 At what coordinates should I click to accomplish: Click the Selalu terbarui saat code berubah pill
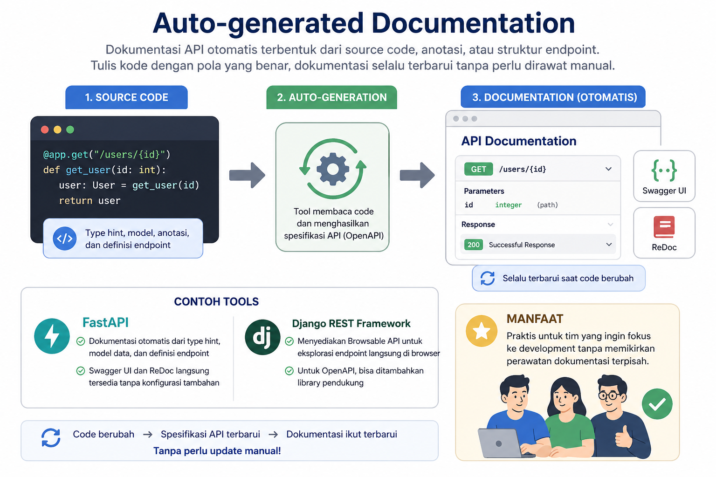pyautogui.click(x=559, y=278)
